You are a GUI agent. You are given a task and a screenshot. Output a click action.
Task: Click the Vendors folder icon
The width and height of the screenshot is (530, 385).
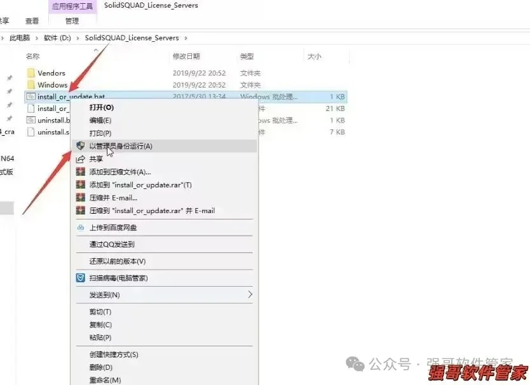click(31, 73)
